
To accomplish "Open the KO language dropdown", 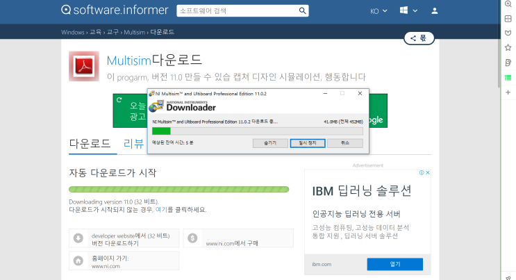I will (378, 11).
